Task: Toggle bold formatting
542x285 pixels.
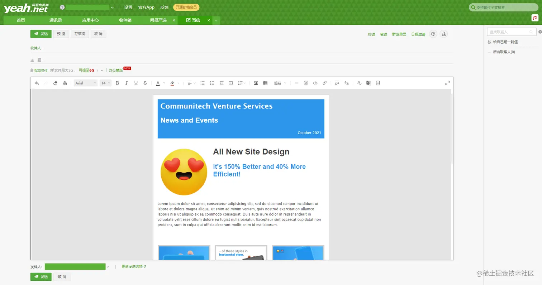Action: click(x=117, y=83)
